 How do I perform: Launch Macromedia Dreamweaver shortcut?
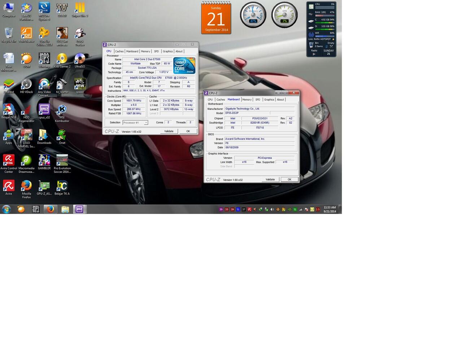(26, 164)
